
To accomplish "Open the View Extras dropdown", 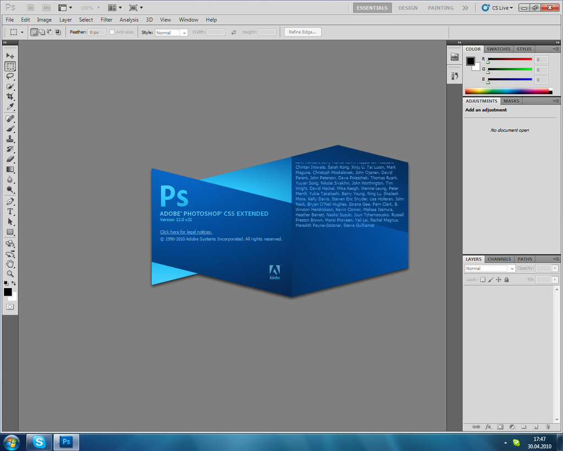I will pos(65,8).
